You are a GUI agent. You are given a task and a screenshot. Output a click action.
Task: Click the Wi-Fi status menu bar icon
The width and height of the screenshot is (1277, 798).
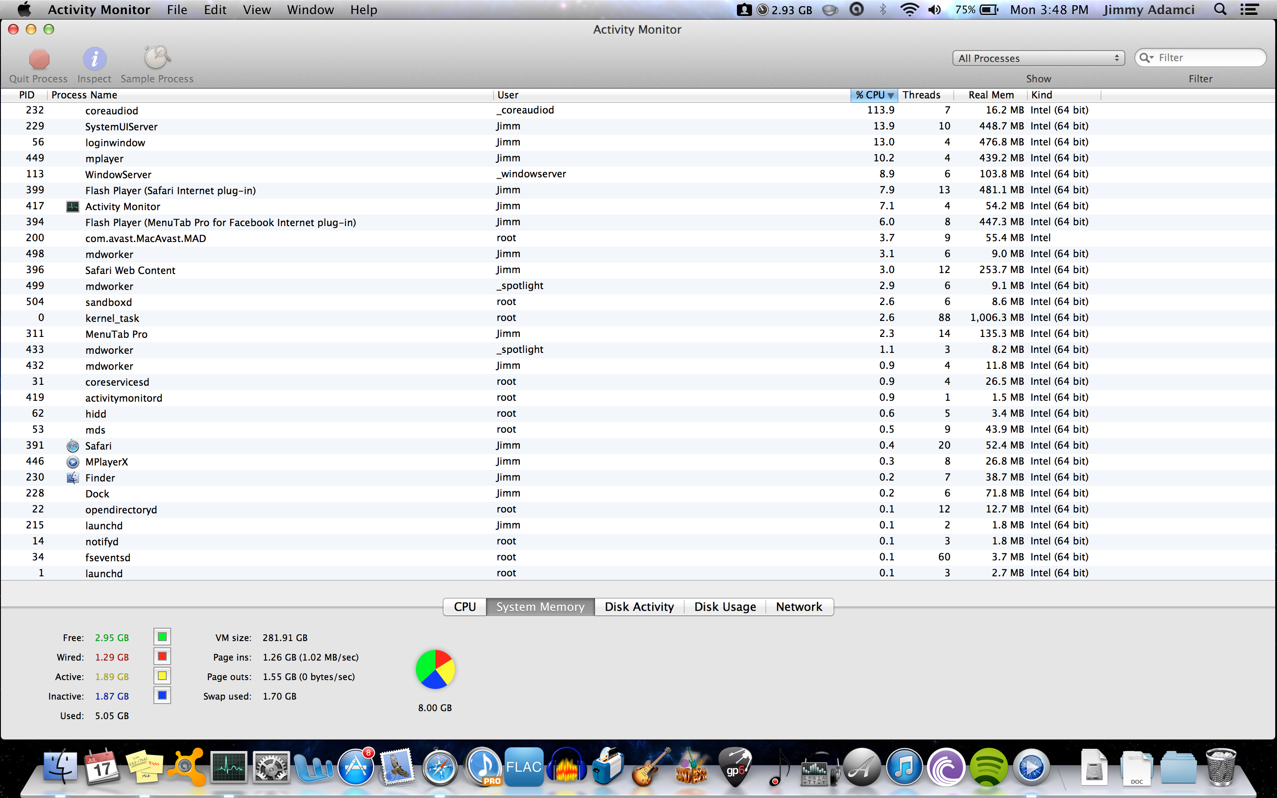point(909,9)
